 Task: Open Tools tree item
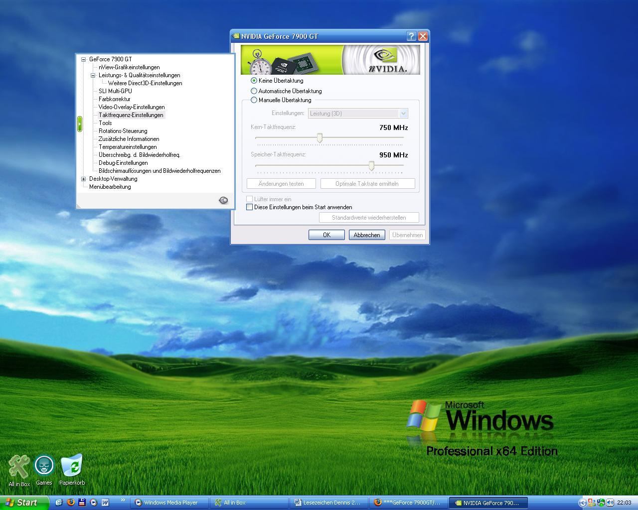pyautogui.click(x=105, y=123)
